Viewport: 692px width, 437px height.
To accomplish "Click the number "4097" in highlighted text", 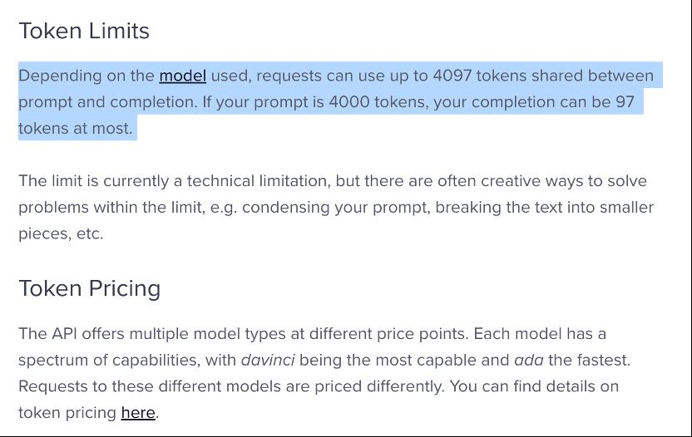I will 452,76.
